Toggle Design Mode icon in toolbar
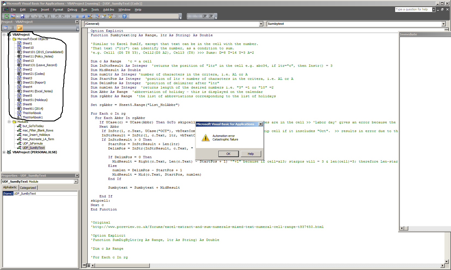This screenshot has width=451, height=270. point(90,16)
